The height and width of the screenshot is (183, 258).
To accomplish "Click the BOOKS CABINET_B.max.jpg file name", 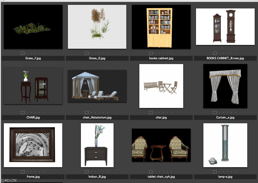I will [225, 58].
